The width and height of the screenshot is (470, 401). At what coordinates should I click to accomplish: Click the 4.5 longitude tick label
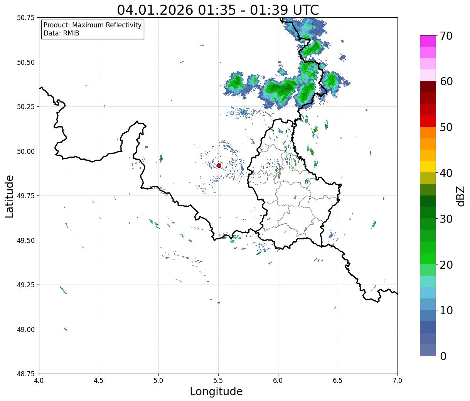[x=99, y=381]
